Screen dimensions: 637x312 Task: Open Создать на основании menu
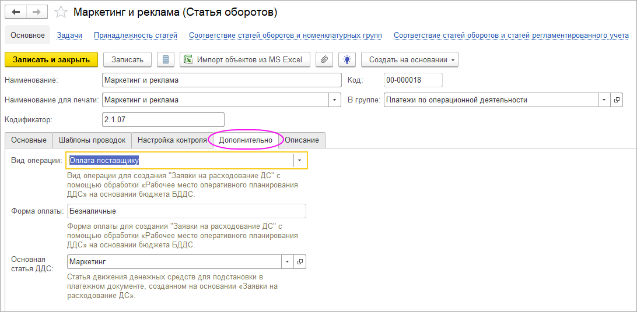(x=409, y=59)
